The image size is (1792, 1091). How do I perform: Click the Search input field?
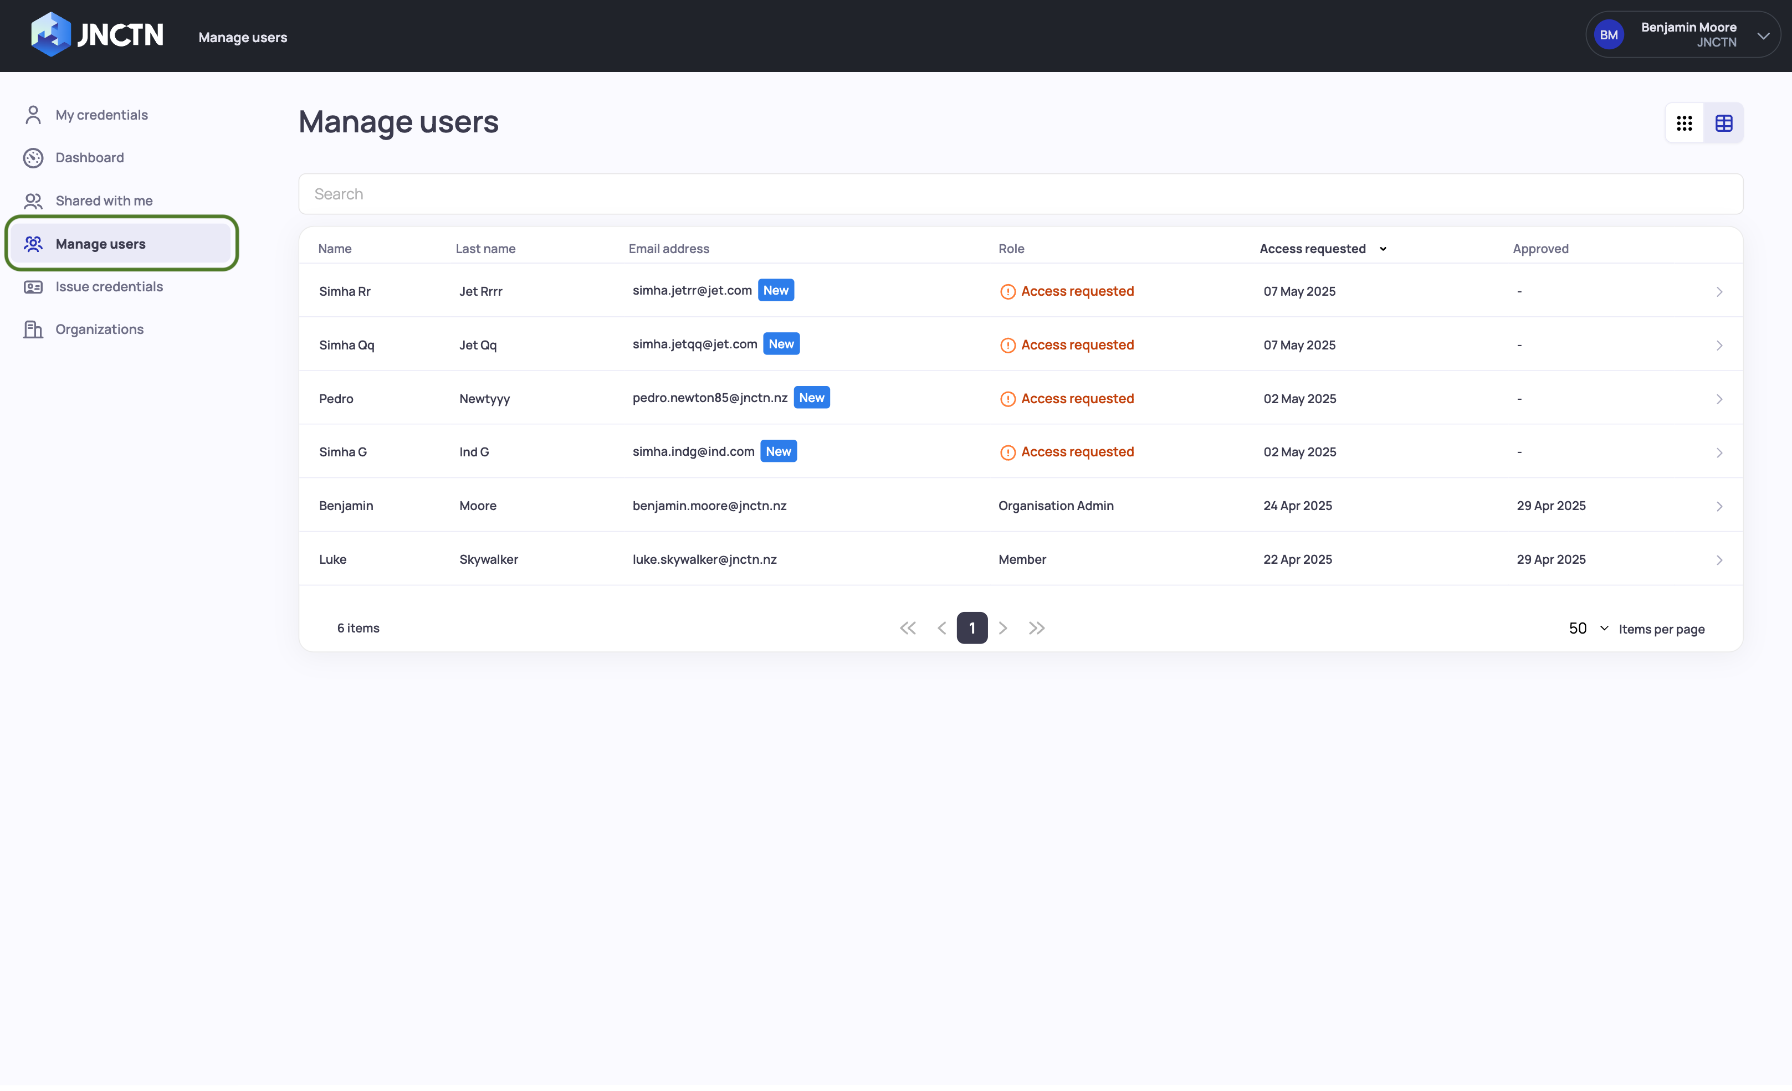[x=1020, y=194]
